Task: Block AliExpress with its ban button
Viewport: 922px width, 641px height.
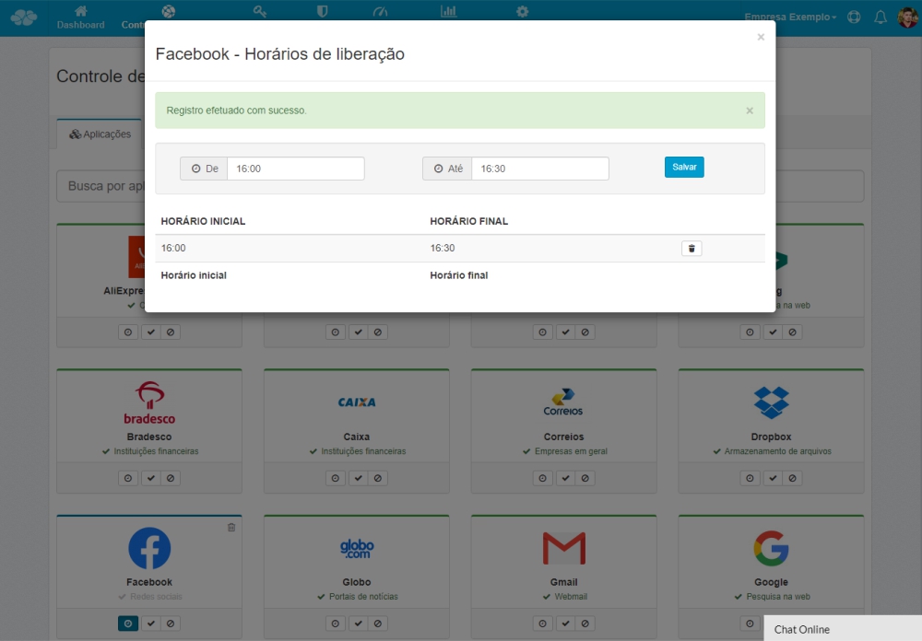Action: tap(171, 332)
